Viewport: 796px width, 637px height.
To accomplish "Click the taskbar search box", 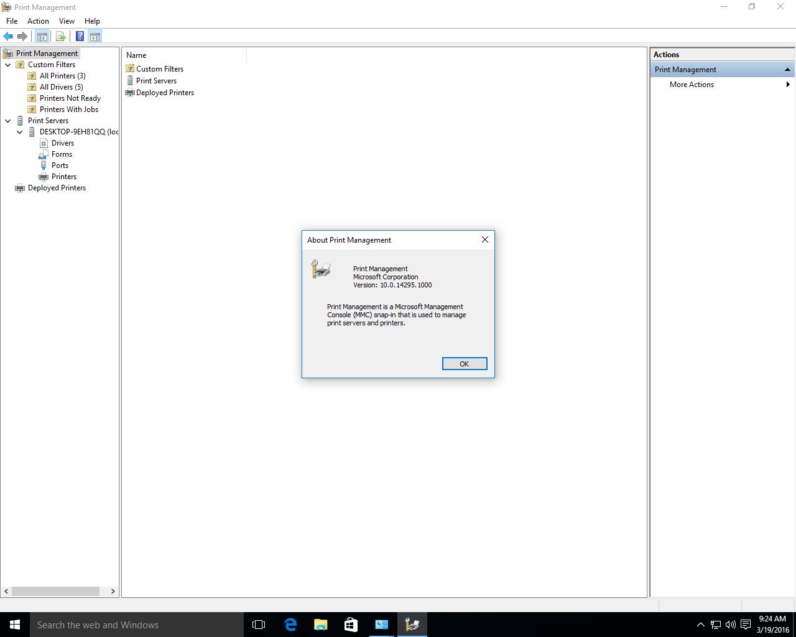I will 137,625.
